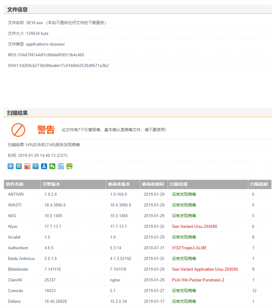Click the 文件信息 section heading
Screen dimensions: 276x308
point(17,9)
